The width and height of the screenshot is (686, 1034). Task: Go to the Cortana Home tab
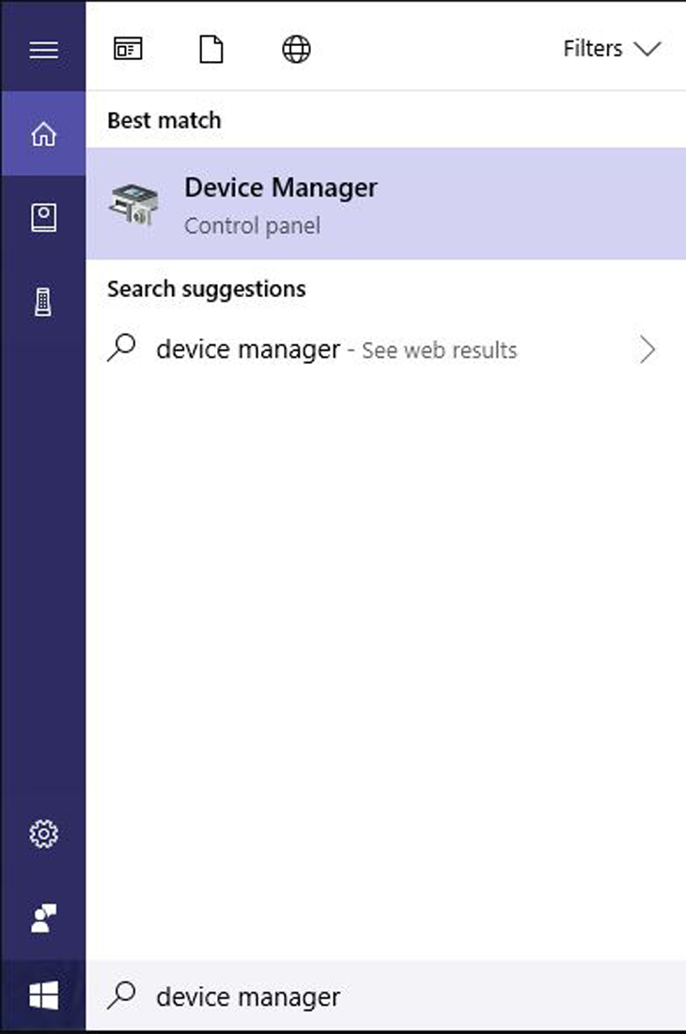click(43, 134)
